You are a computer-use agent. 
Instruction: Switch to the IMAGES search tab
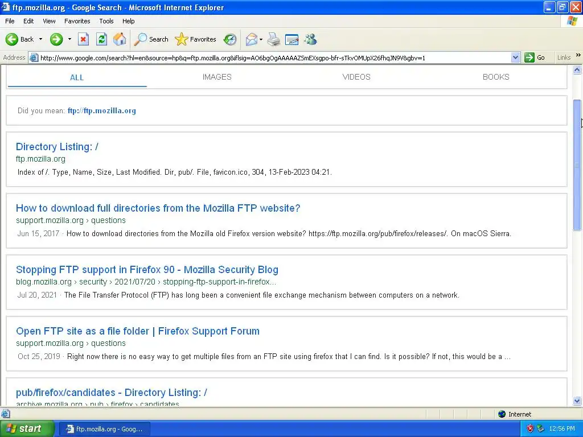217,77
